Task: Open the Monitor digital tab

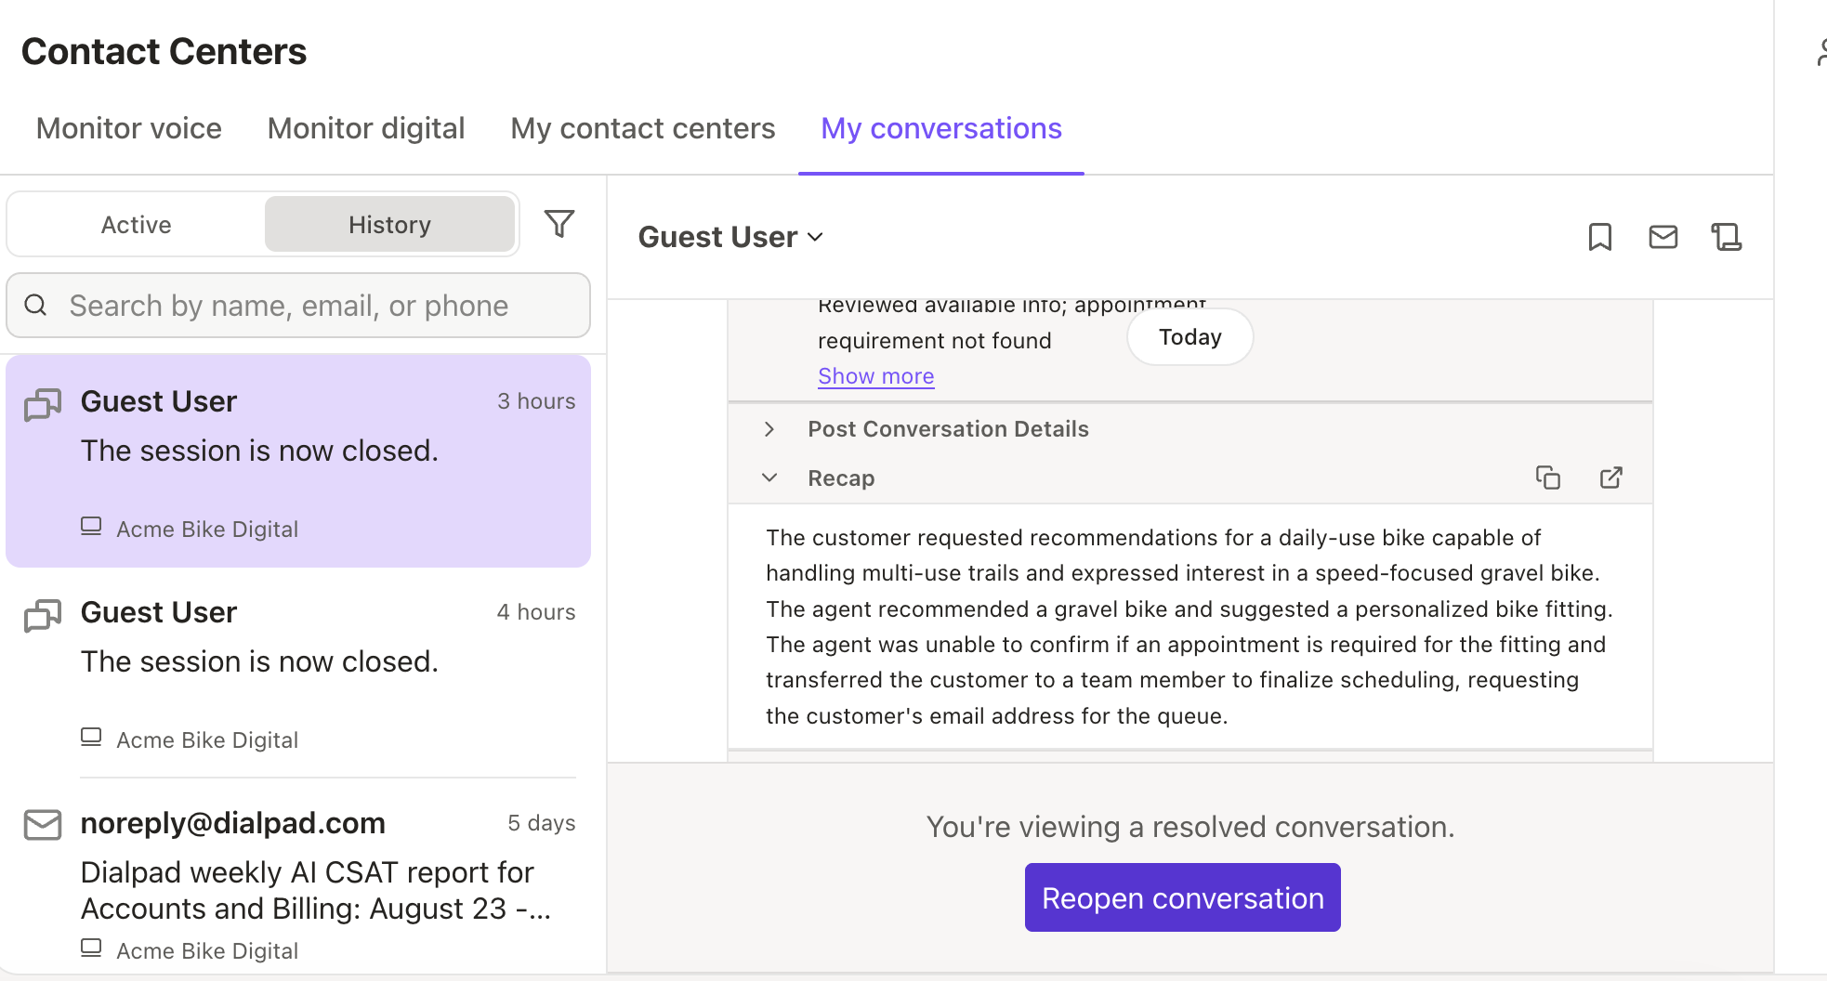Action: coord(366,128)
